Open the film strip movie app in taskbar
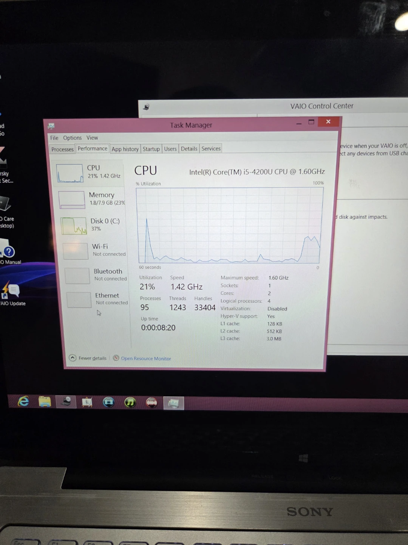This screenshot has height=545, width=408. click(108, 402)
